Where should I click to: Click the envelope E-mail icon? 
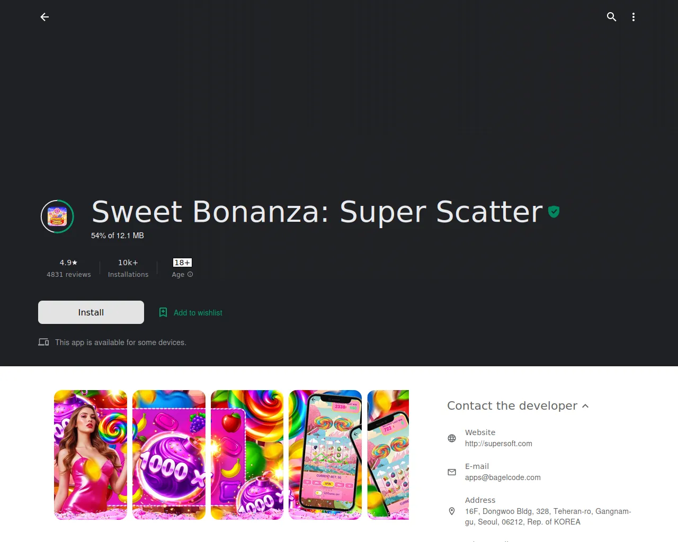click(x=452, y=472)
